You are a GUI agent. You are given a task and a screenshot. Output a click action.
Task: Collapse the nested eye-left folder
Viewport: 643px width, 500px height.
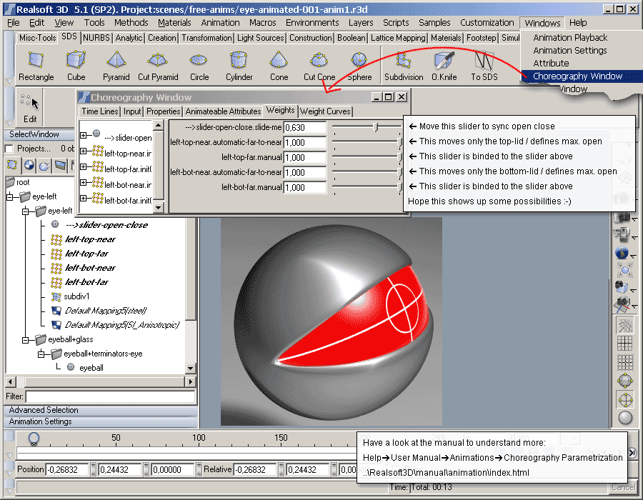26,211
